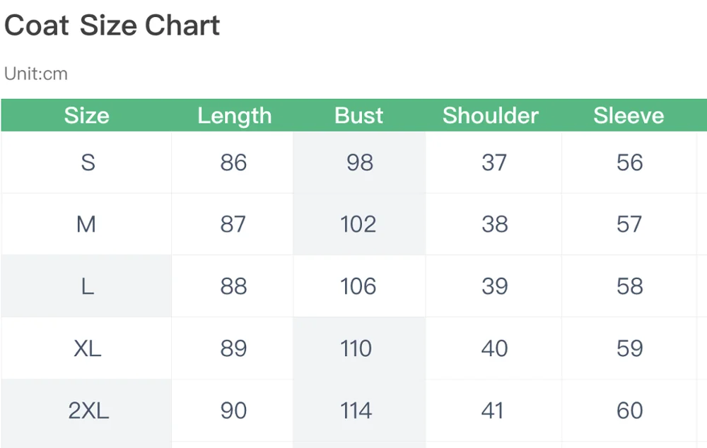Click the Unit:cm label
The image size is (707, 448).
tap(36, 73)
